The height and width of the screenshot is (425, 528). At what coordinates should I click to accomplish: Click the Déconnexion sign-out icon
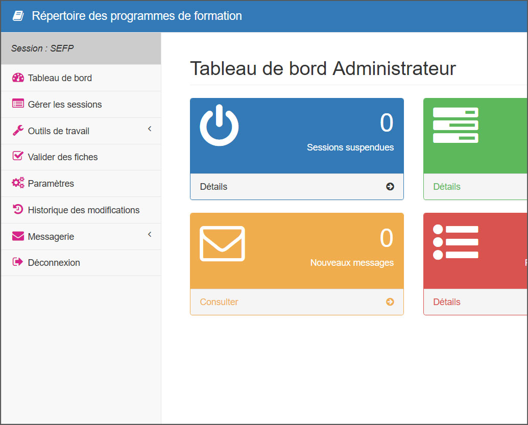point(18,262)
